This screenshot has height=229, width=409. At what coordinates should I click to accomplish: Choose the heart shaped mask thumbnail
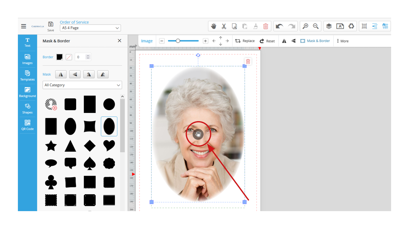pyautogui.click(x=109, y=146)
